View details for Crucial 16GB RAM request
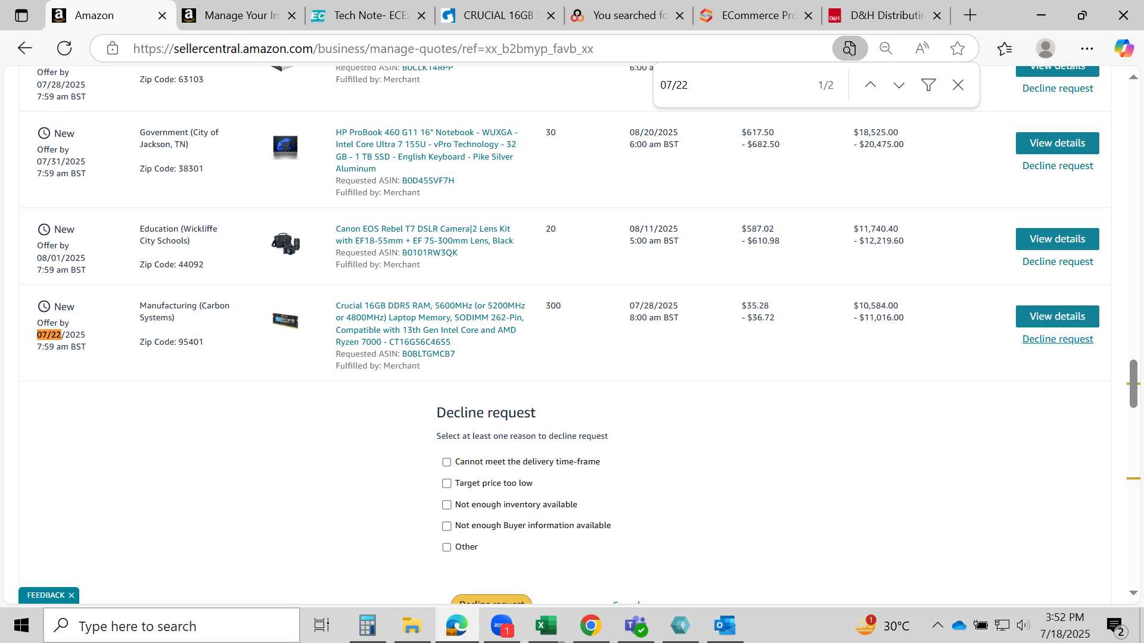 click(1057, 316)
